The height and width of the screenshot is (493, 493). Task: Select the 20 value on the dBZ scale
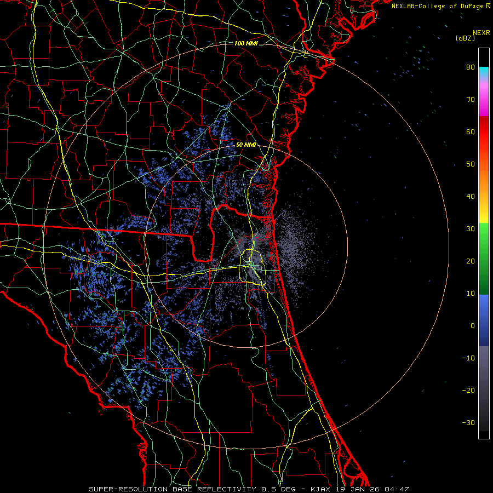(471, 261)
